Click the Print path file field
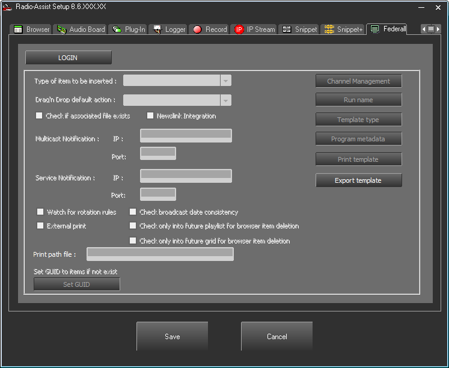Screen dimensions: 449x368 click(160, 254)
